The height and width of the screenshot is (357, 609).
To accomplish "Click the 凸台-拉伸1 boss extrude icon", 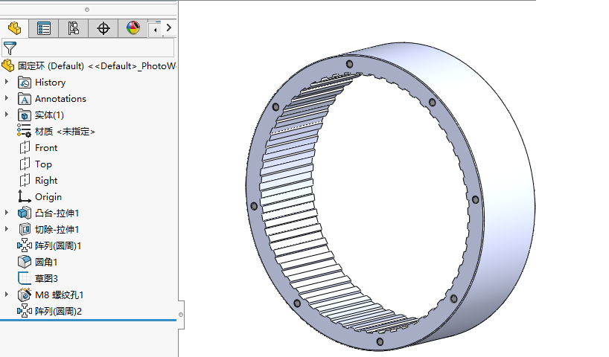I will (x=24, y=213).
